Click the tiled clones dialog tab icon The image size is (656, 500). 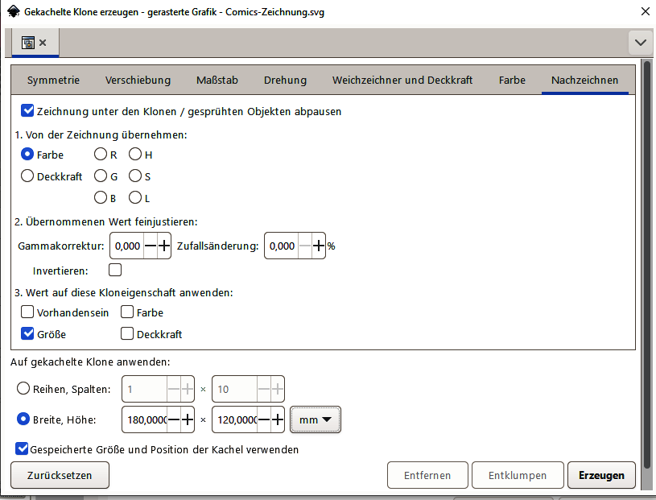[27, 43]
